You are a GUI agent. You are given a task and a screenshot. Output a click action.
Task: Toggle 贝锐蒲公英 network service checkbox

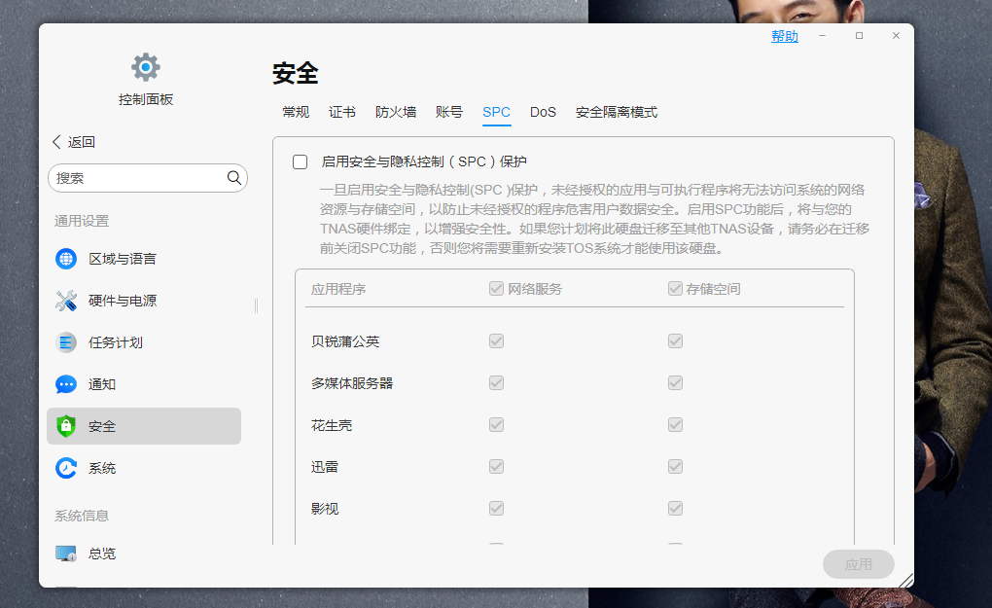coord(497,341)
